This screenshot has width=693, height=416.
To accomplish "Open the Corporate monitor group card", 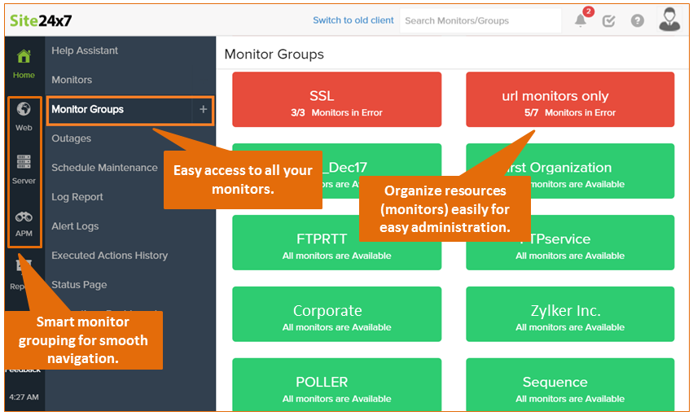I will (337, 314).
